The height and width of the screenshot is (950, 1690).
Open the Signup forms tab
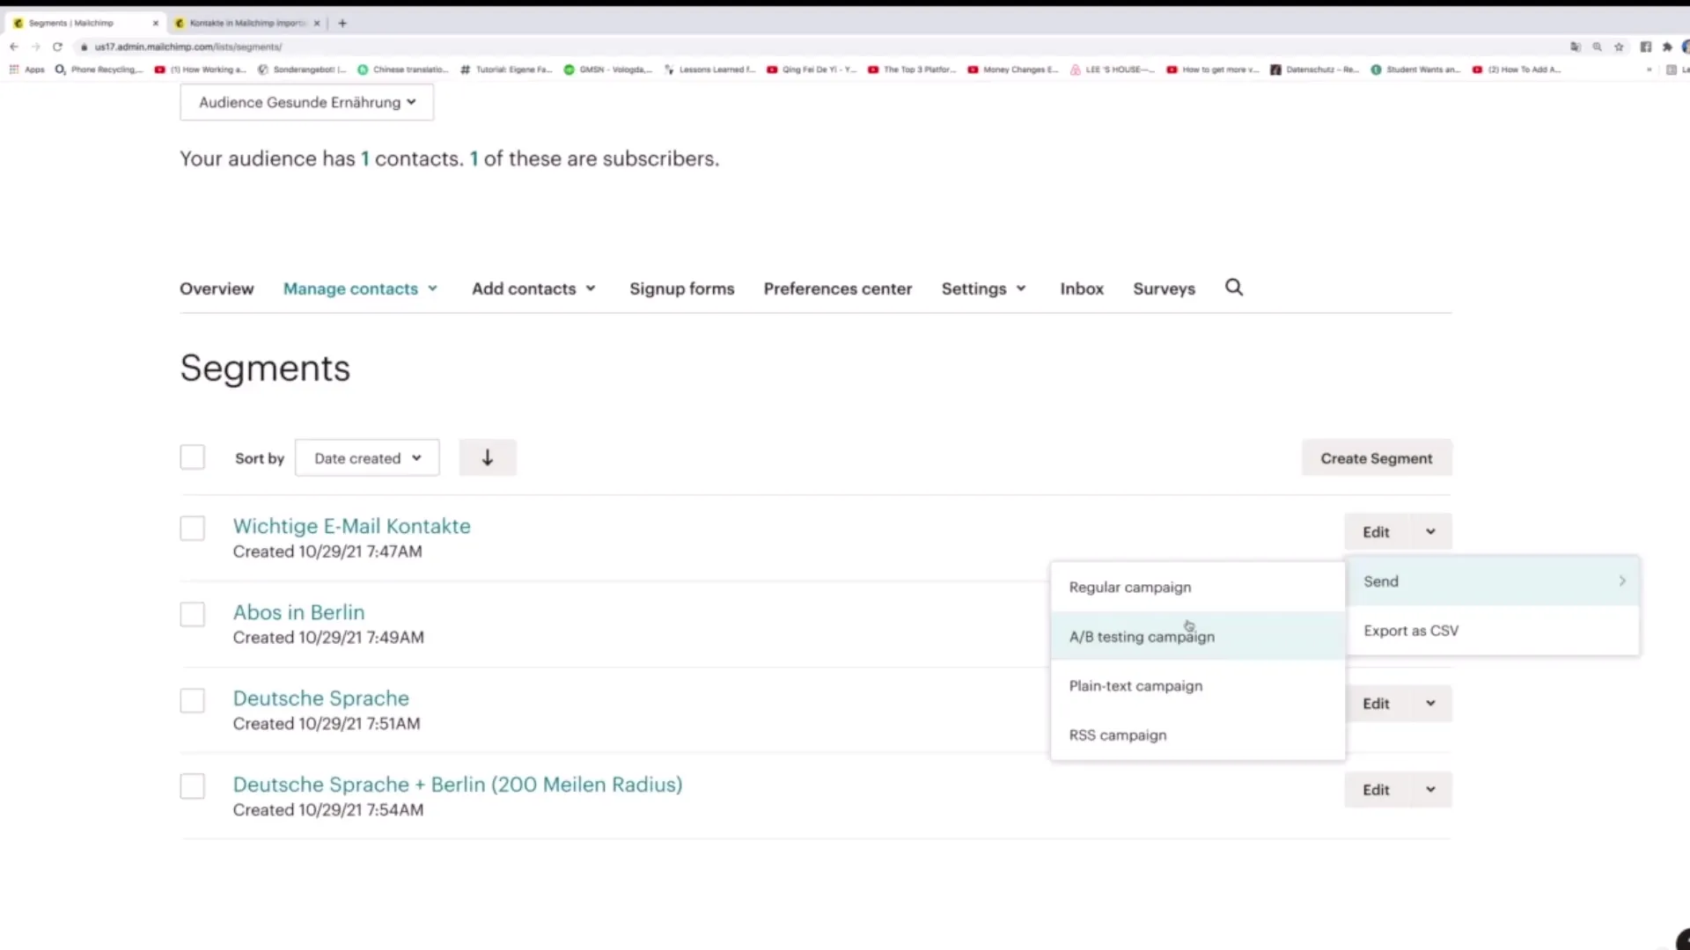[681, 289]
